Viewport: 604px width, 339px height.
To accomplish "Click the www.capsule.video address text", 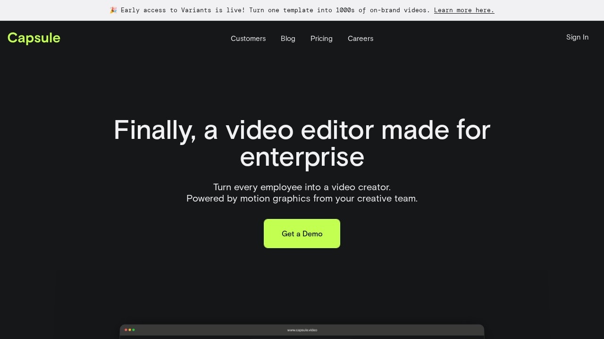I will tap(302, 330).
